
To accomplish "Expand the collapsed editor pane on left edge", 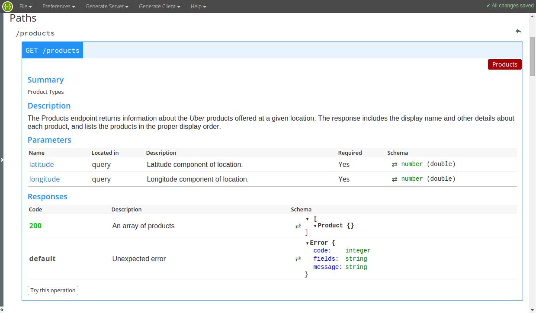I will [2, 160].
